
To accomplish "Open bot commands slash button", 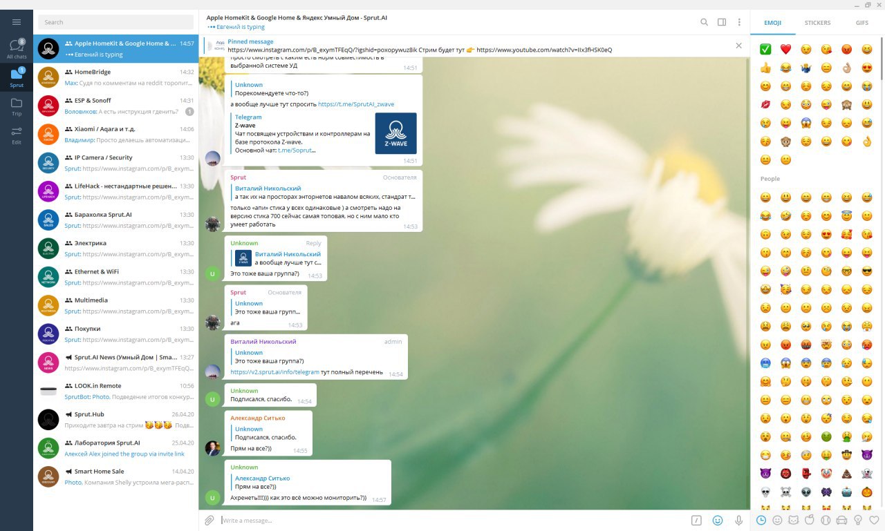I will [x=697, y=520].
